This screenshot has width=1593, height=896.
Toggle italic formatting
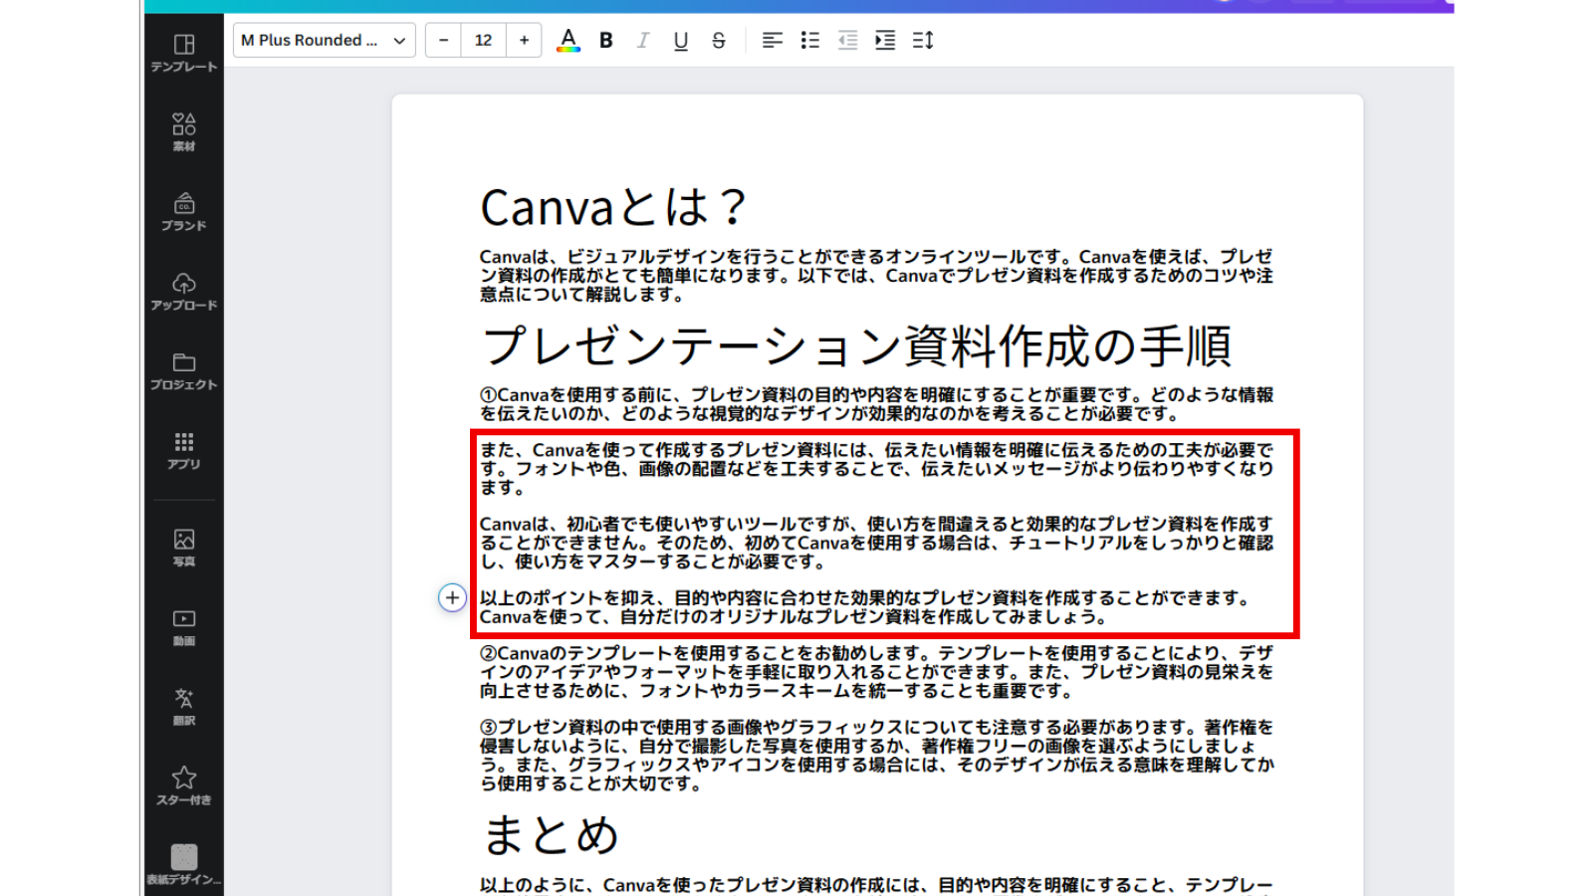(643, 40)
